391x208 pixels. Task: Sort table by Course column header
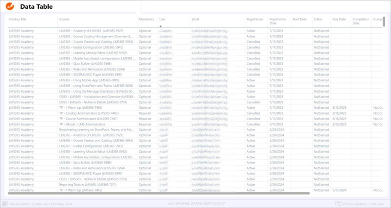click(64, 20)
